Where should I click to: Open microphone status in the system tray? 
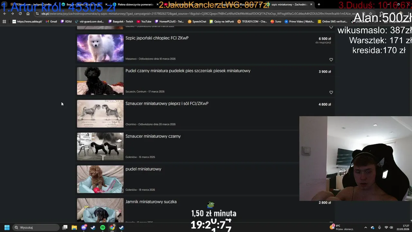click(379, 227)
